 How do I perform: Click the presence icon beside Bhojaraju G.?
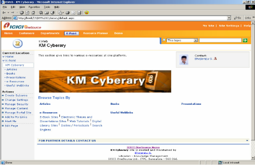[215, 58]
